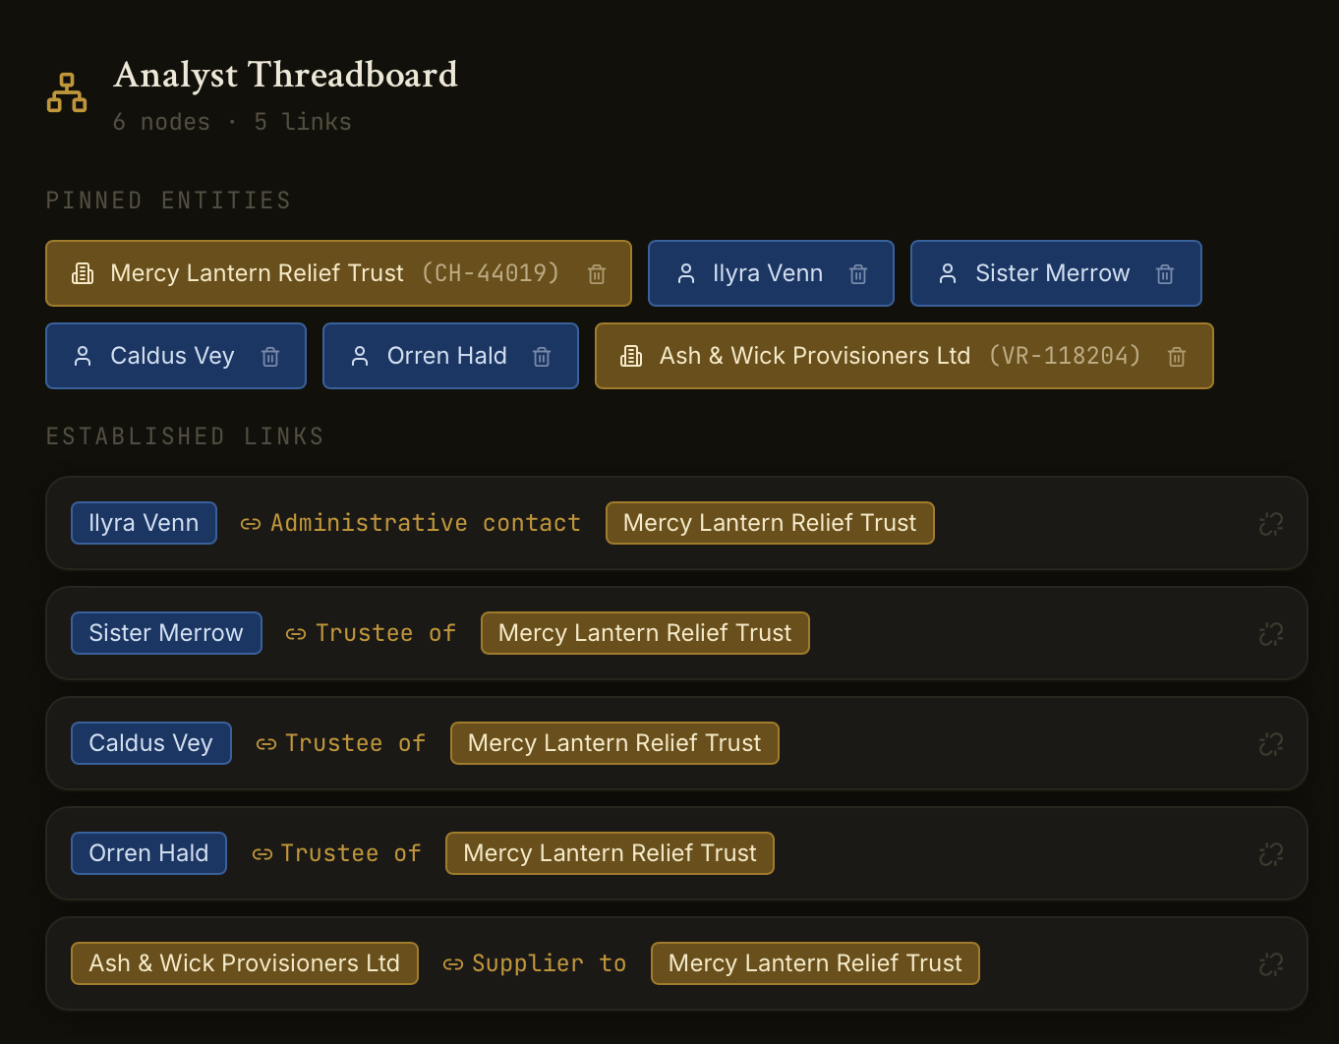Viewport: 1339px width, 1044px height.
Task: Click the Pinned Entities section heading
Action: tap(169, 201)
